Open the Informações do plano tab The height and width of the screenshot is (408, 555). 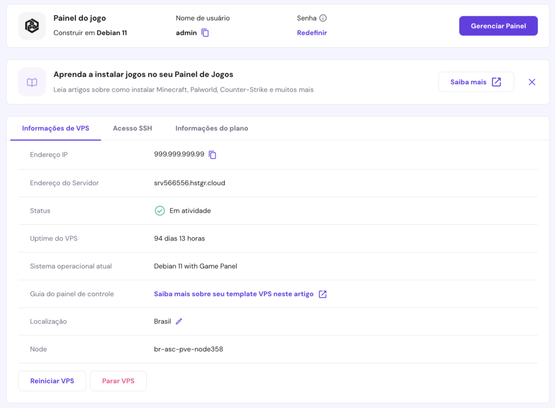click(211, 128)
